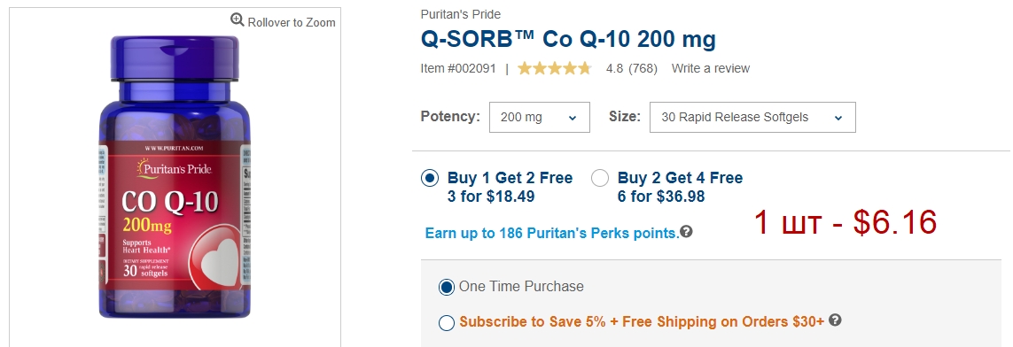Click the Puritan's Pride logo on the bottle label
This screenshot has height=347, width=1013.
[x=175, y=169]
